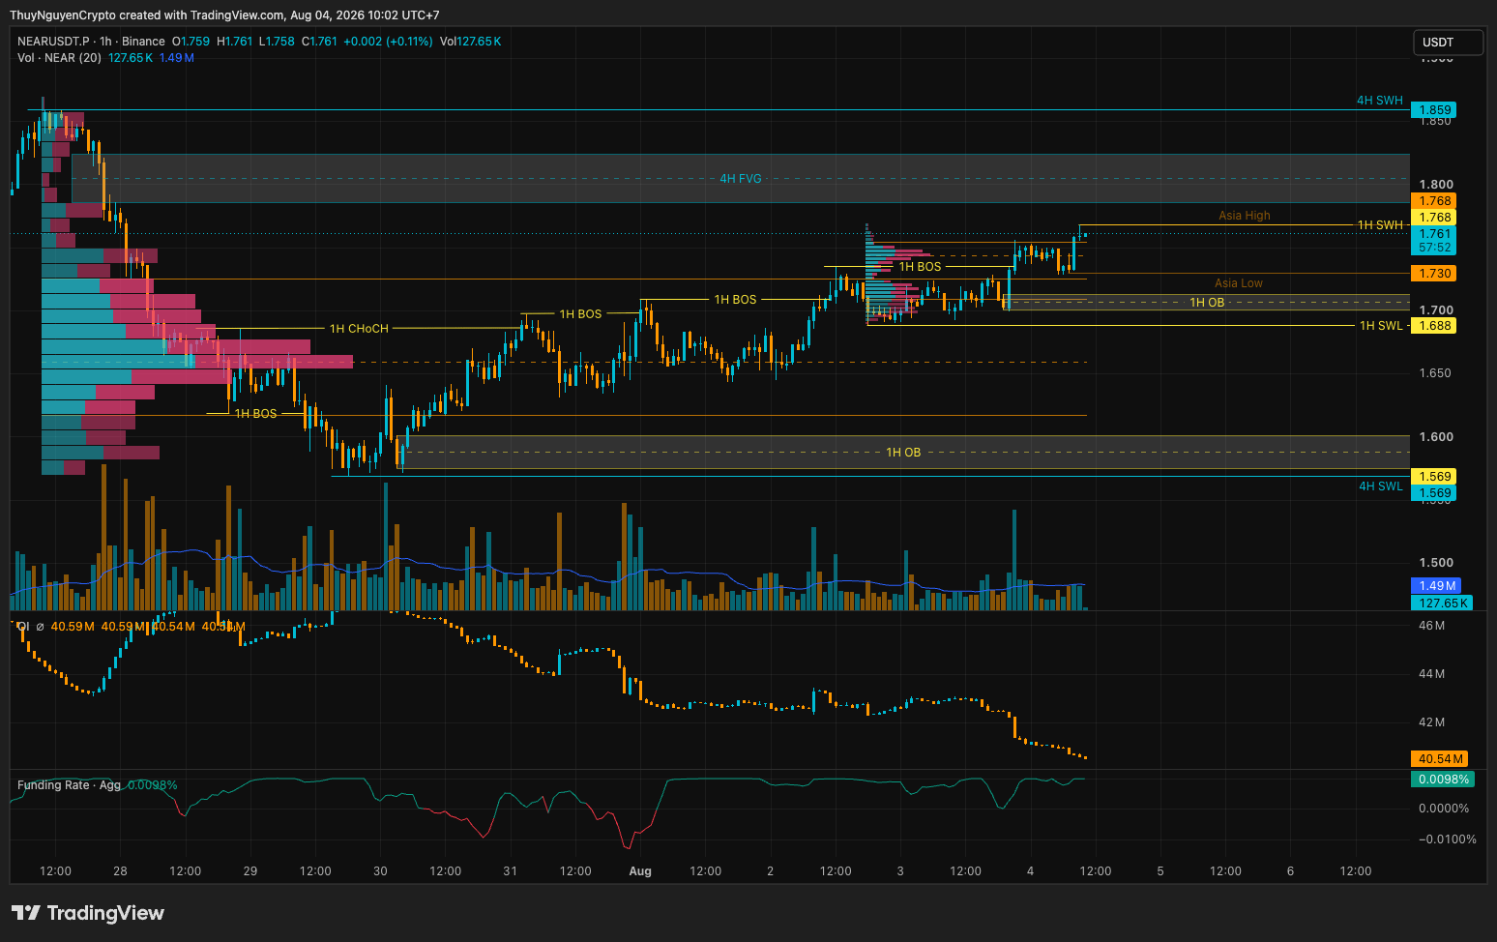Select the 4H SWH line label
The image size is (1497, 942).
[x=1379, y=101]
